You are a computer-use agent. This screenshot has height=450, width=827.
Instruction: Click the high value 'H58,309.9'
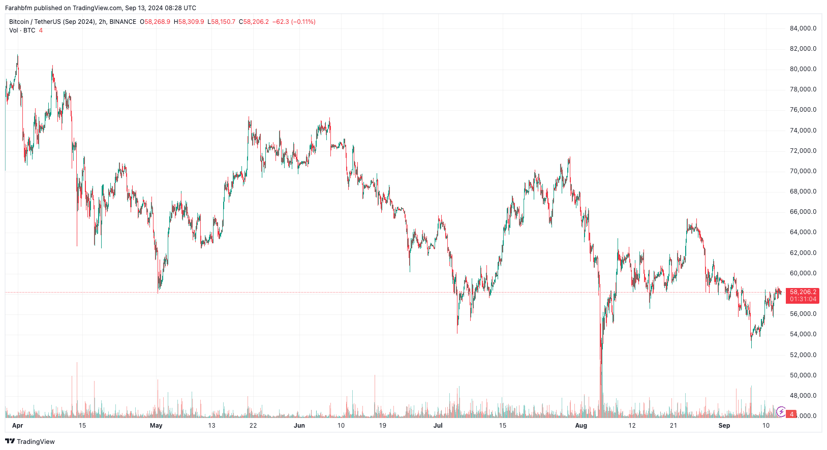tap(189, 22)
